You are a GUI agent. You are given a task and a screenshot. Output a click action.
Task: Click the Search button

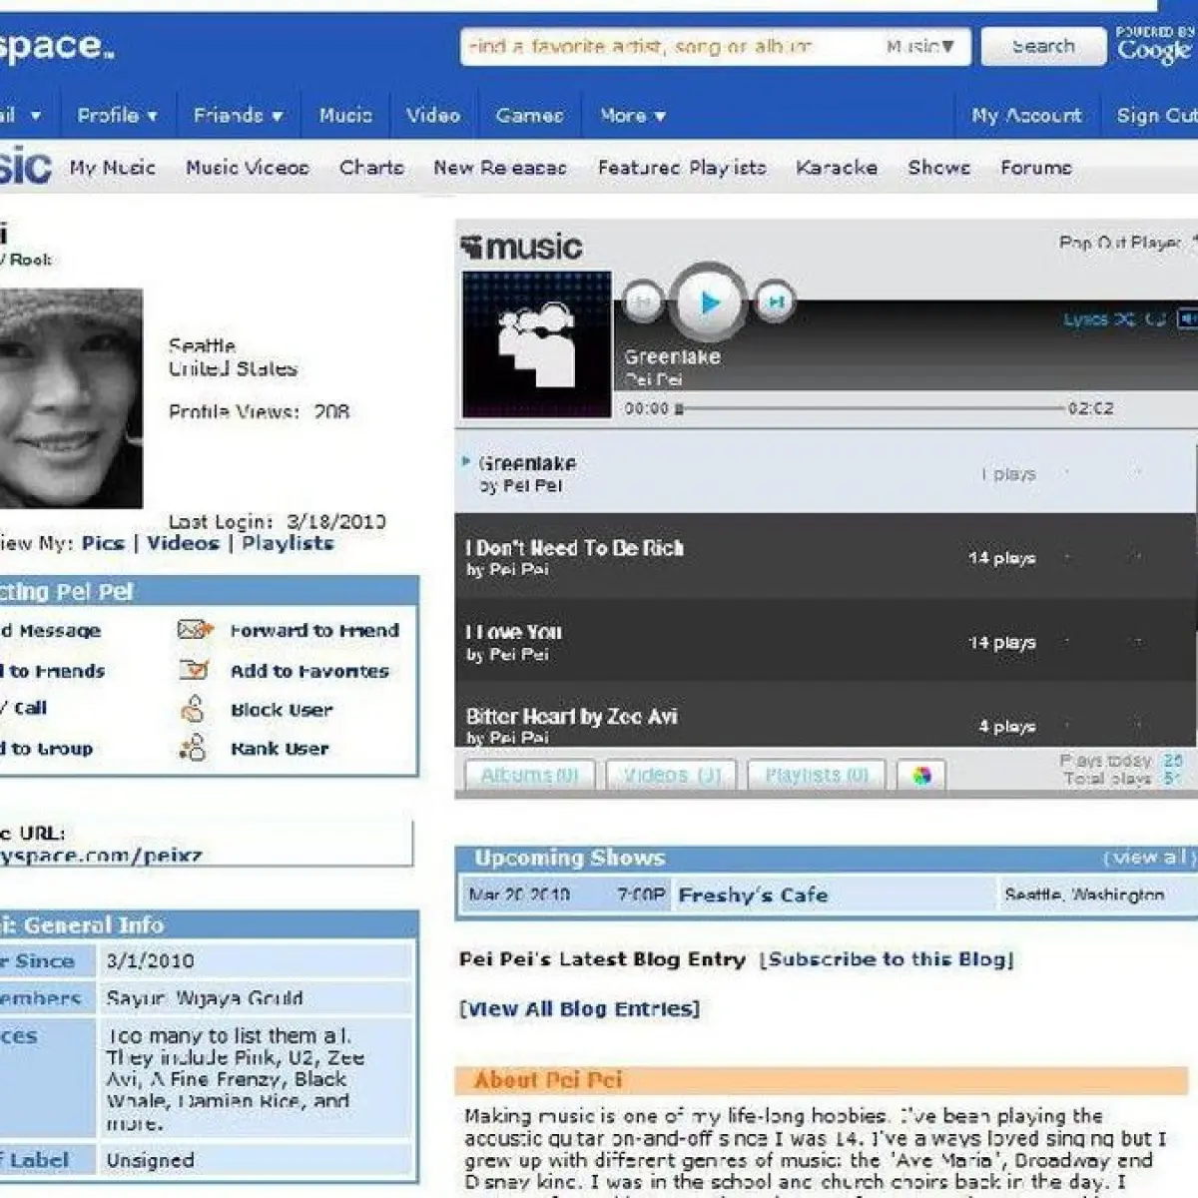(x=1043, y=46)
